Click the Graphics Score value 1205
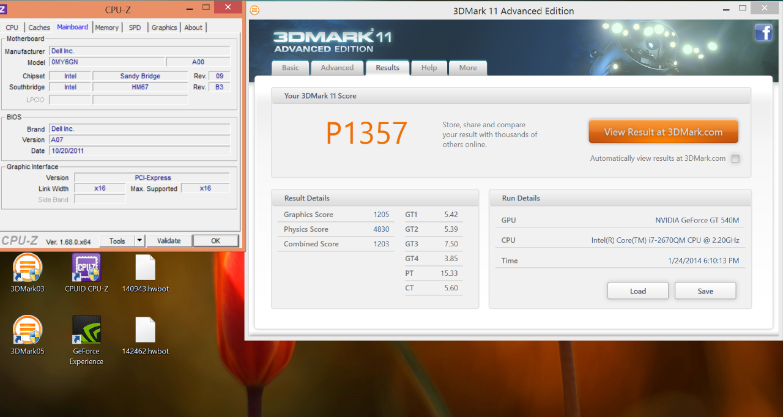 pos(381,215)
